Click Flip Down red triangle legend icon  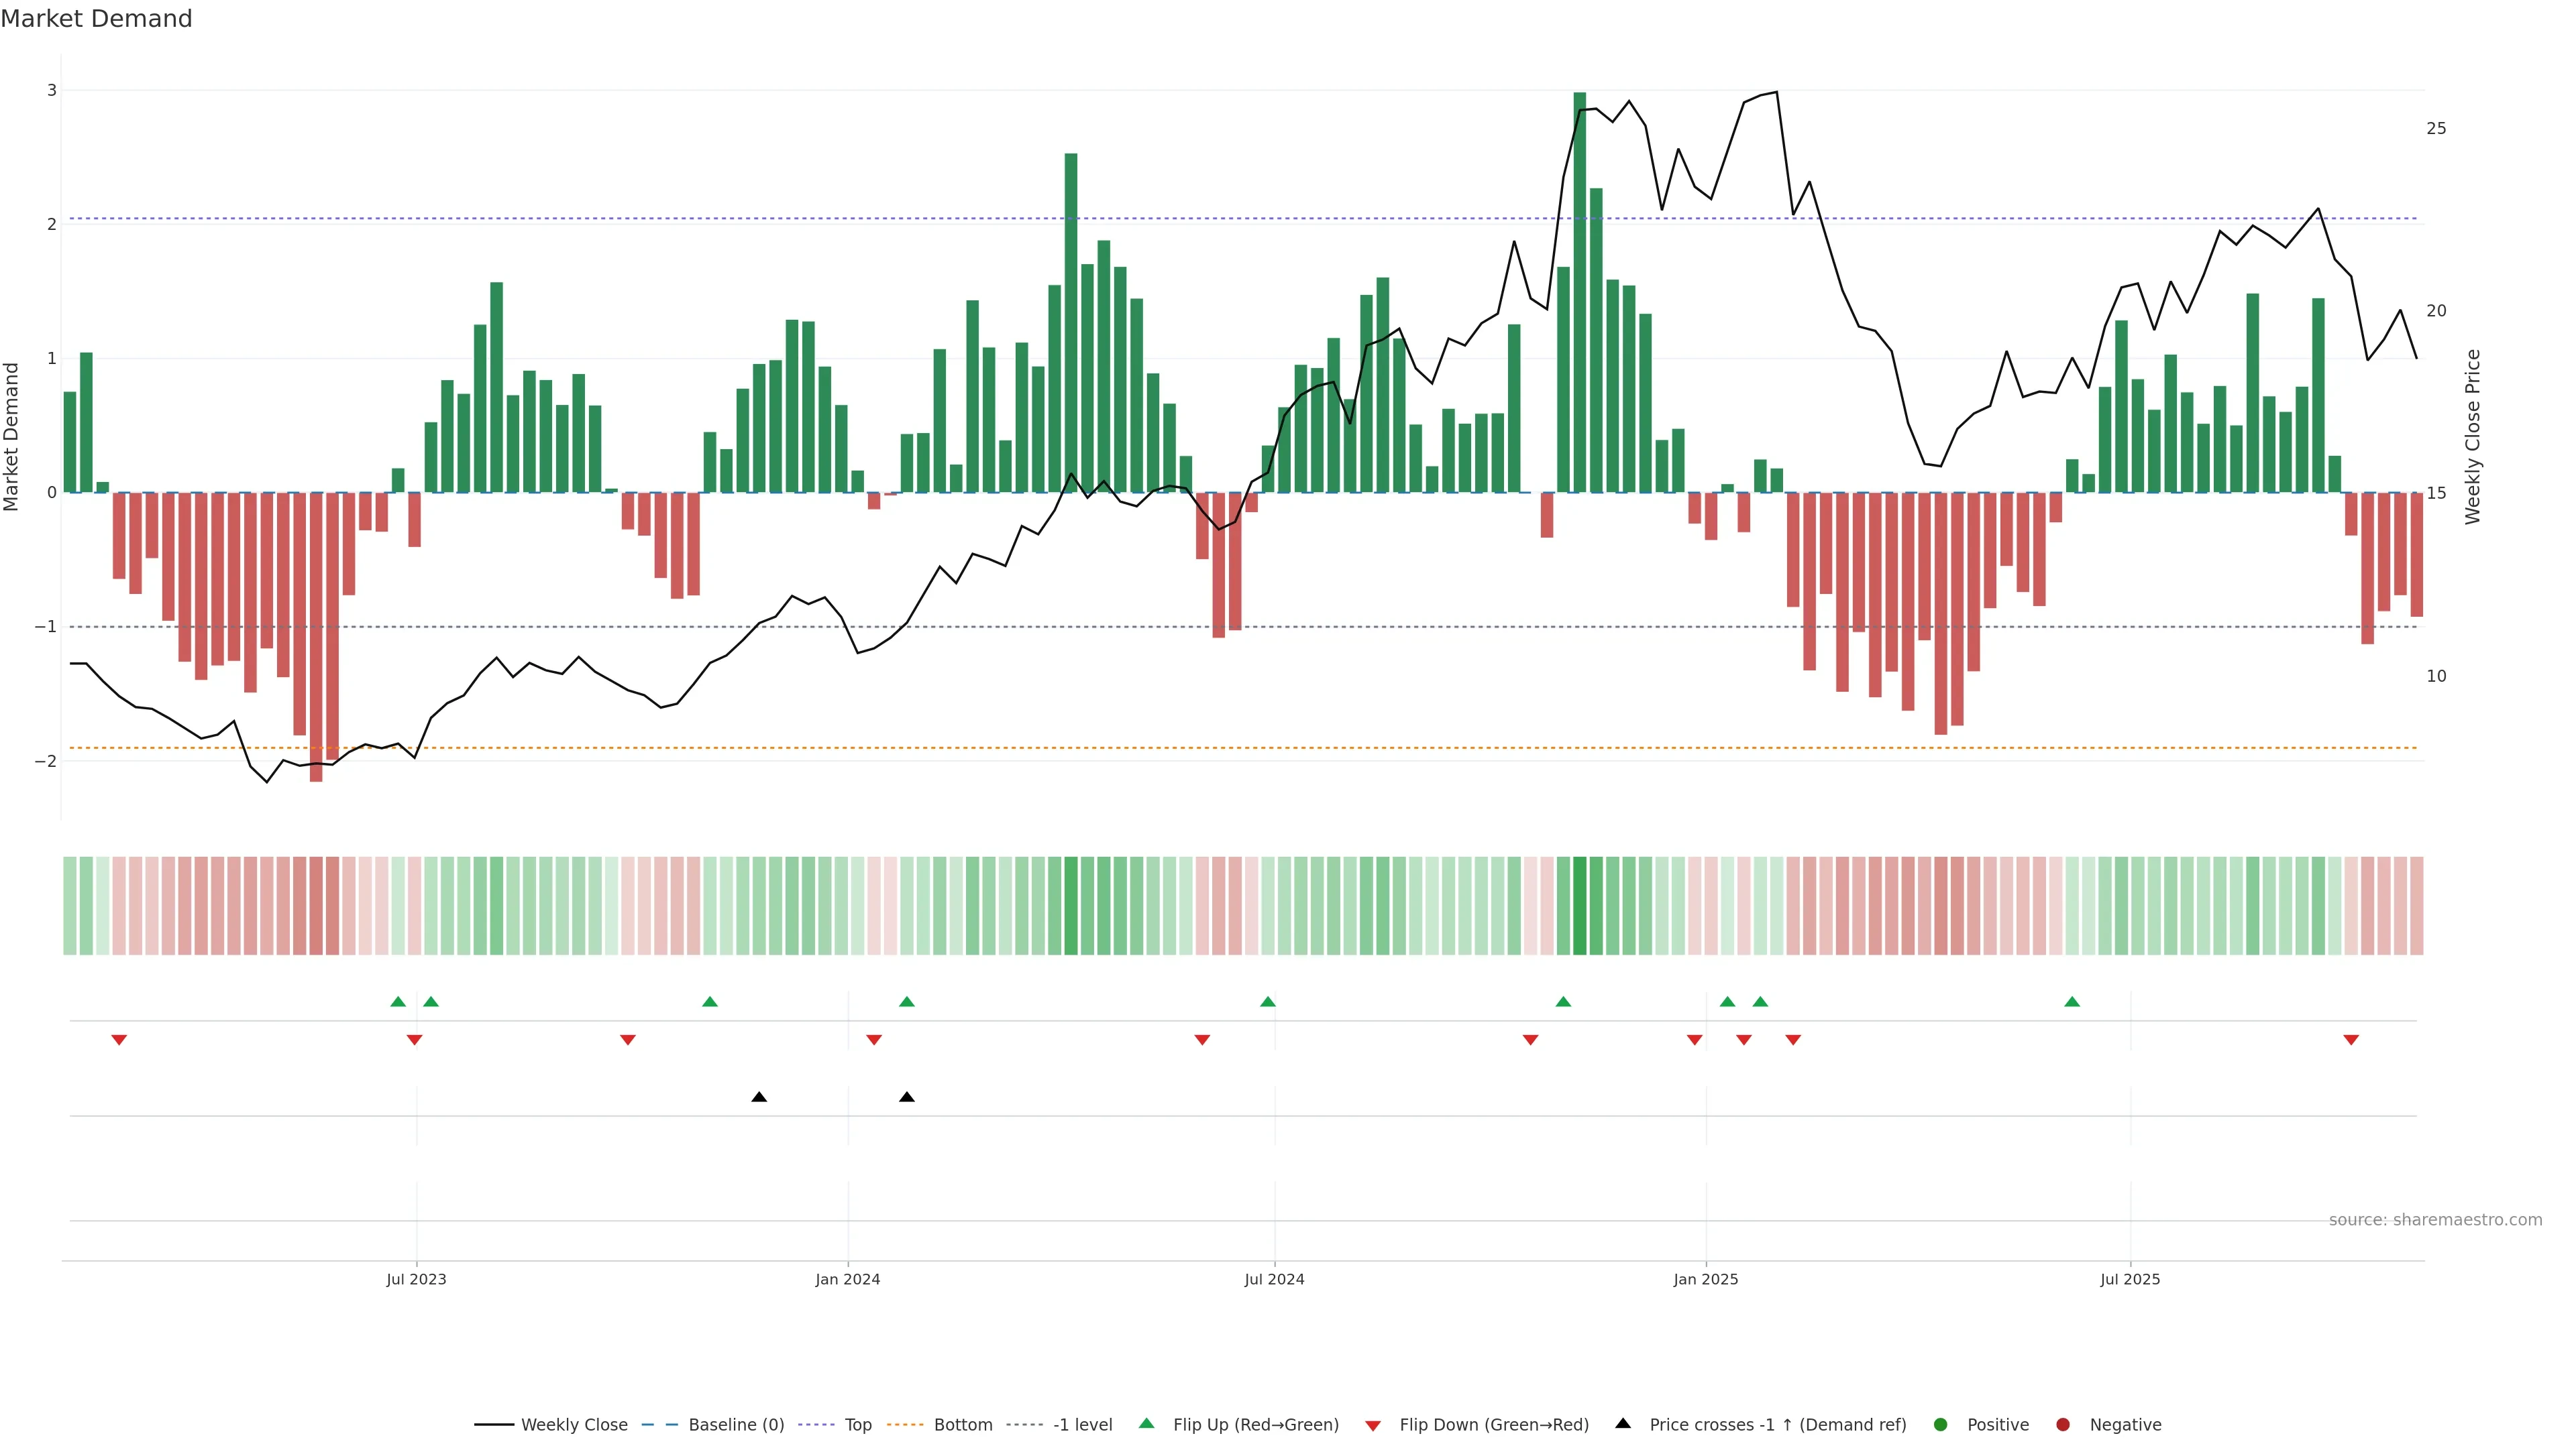pos(1373,1425)
